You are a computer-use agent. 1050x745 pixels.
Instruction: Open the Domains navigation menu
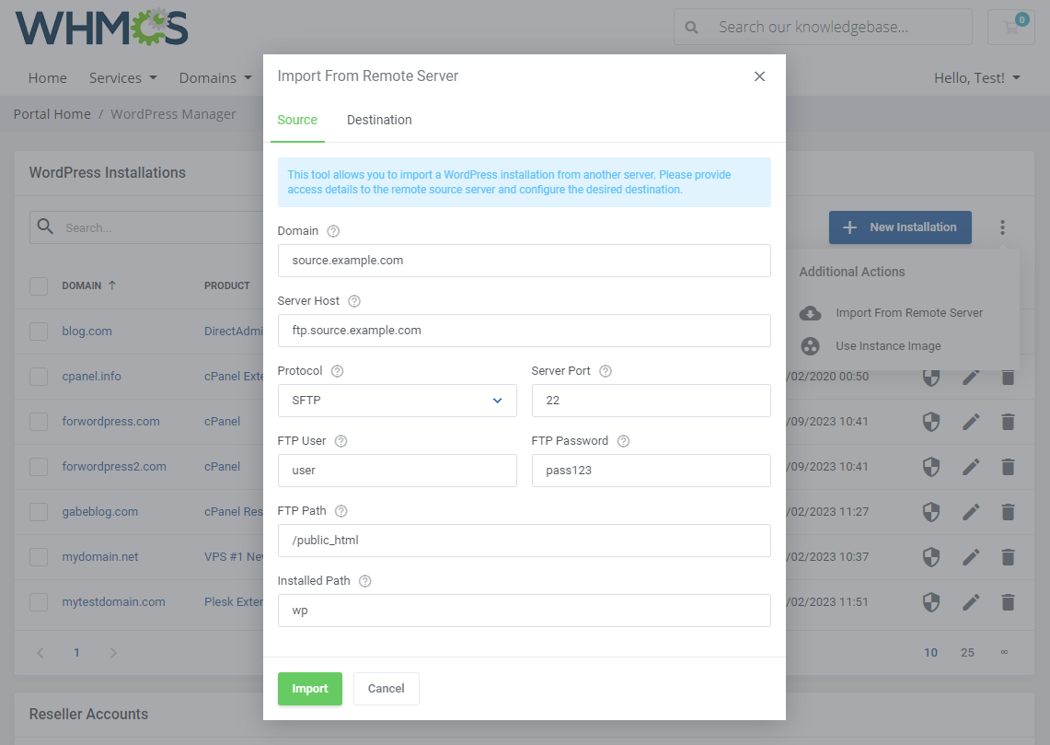click(x=214, y=77)
